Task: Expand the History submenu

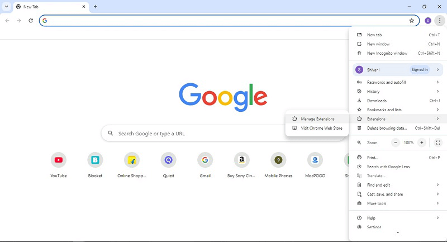Action: point(398,91)
